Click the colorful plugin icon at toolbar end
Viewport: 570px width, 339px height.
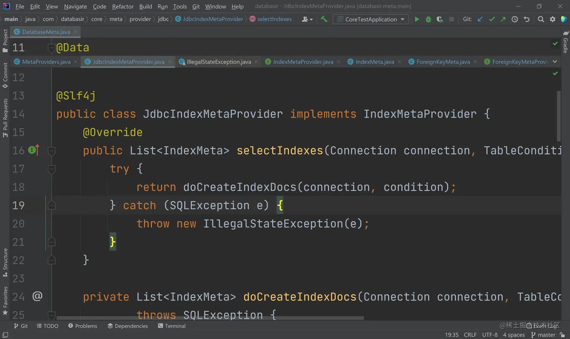point(564,19)
